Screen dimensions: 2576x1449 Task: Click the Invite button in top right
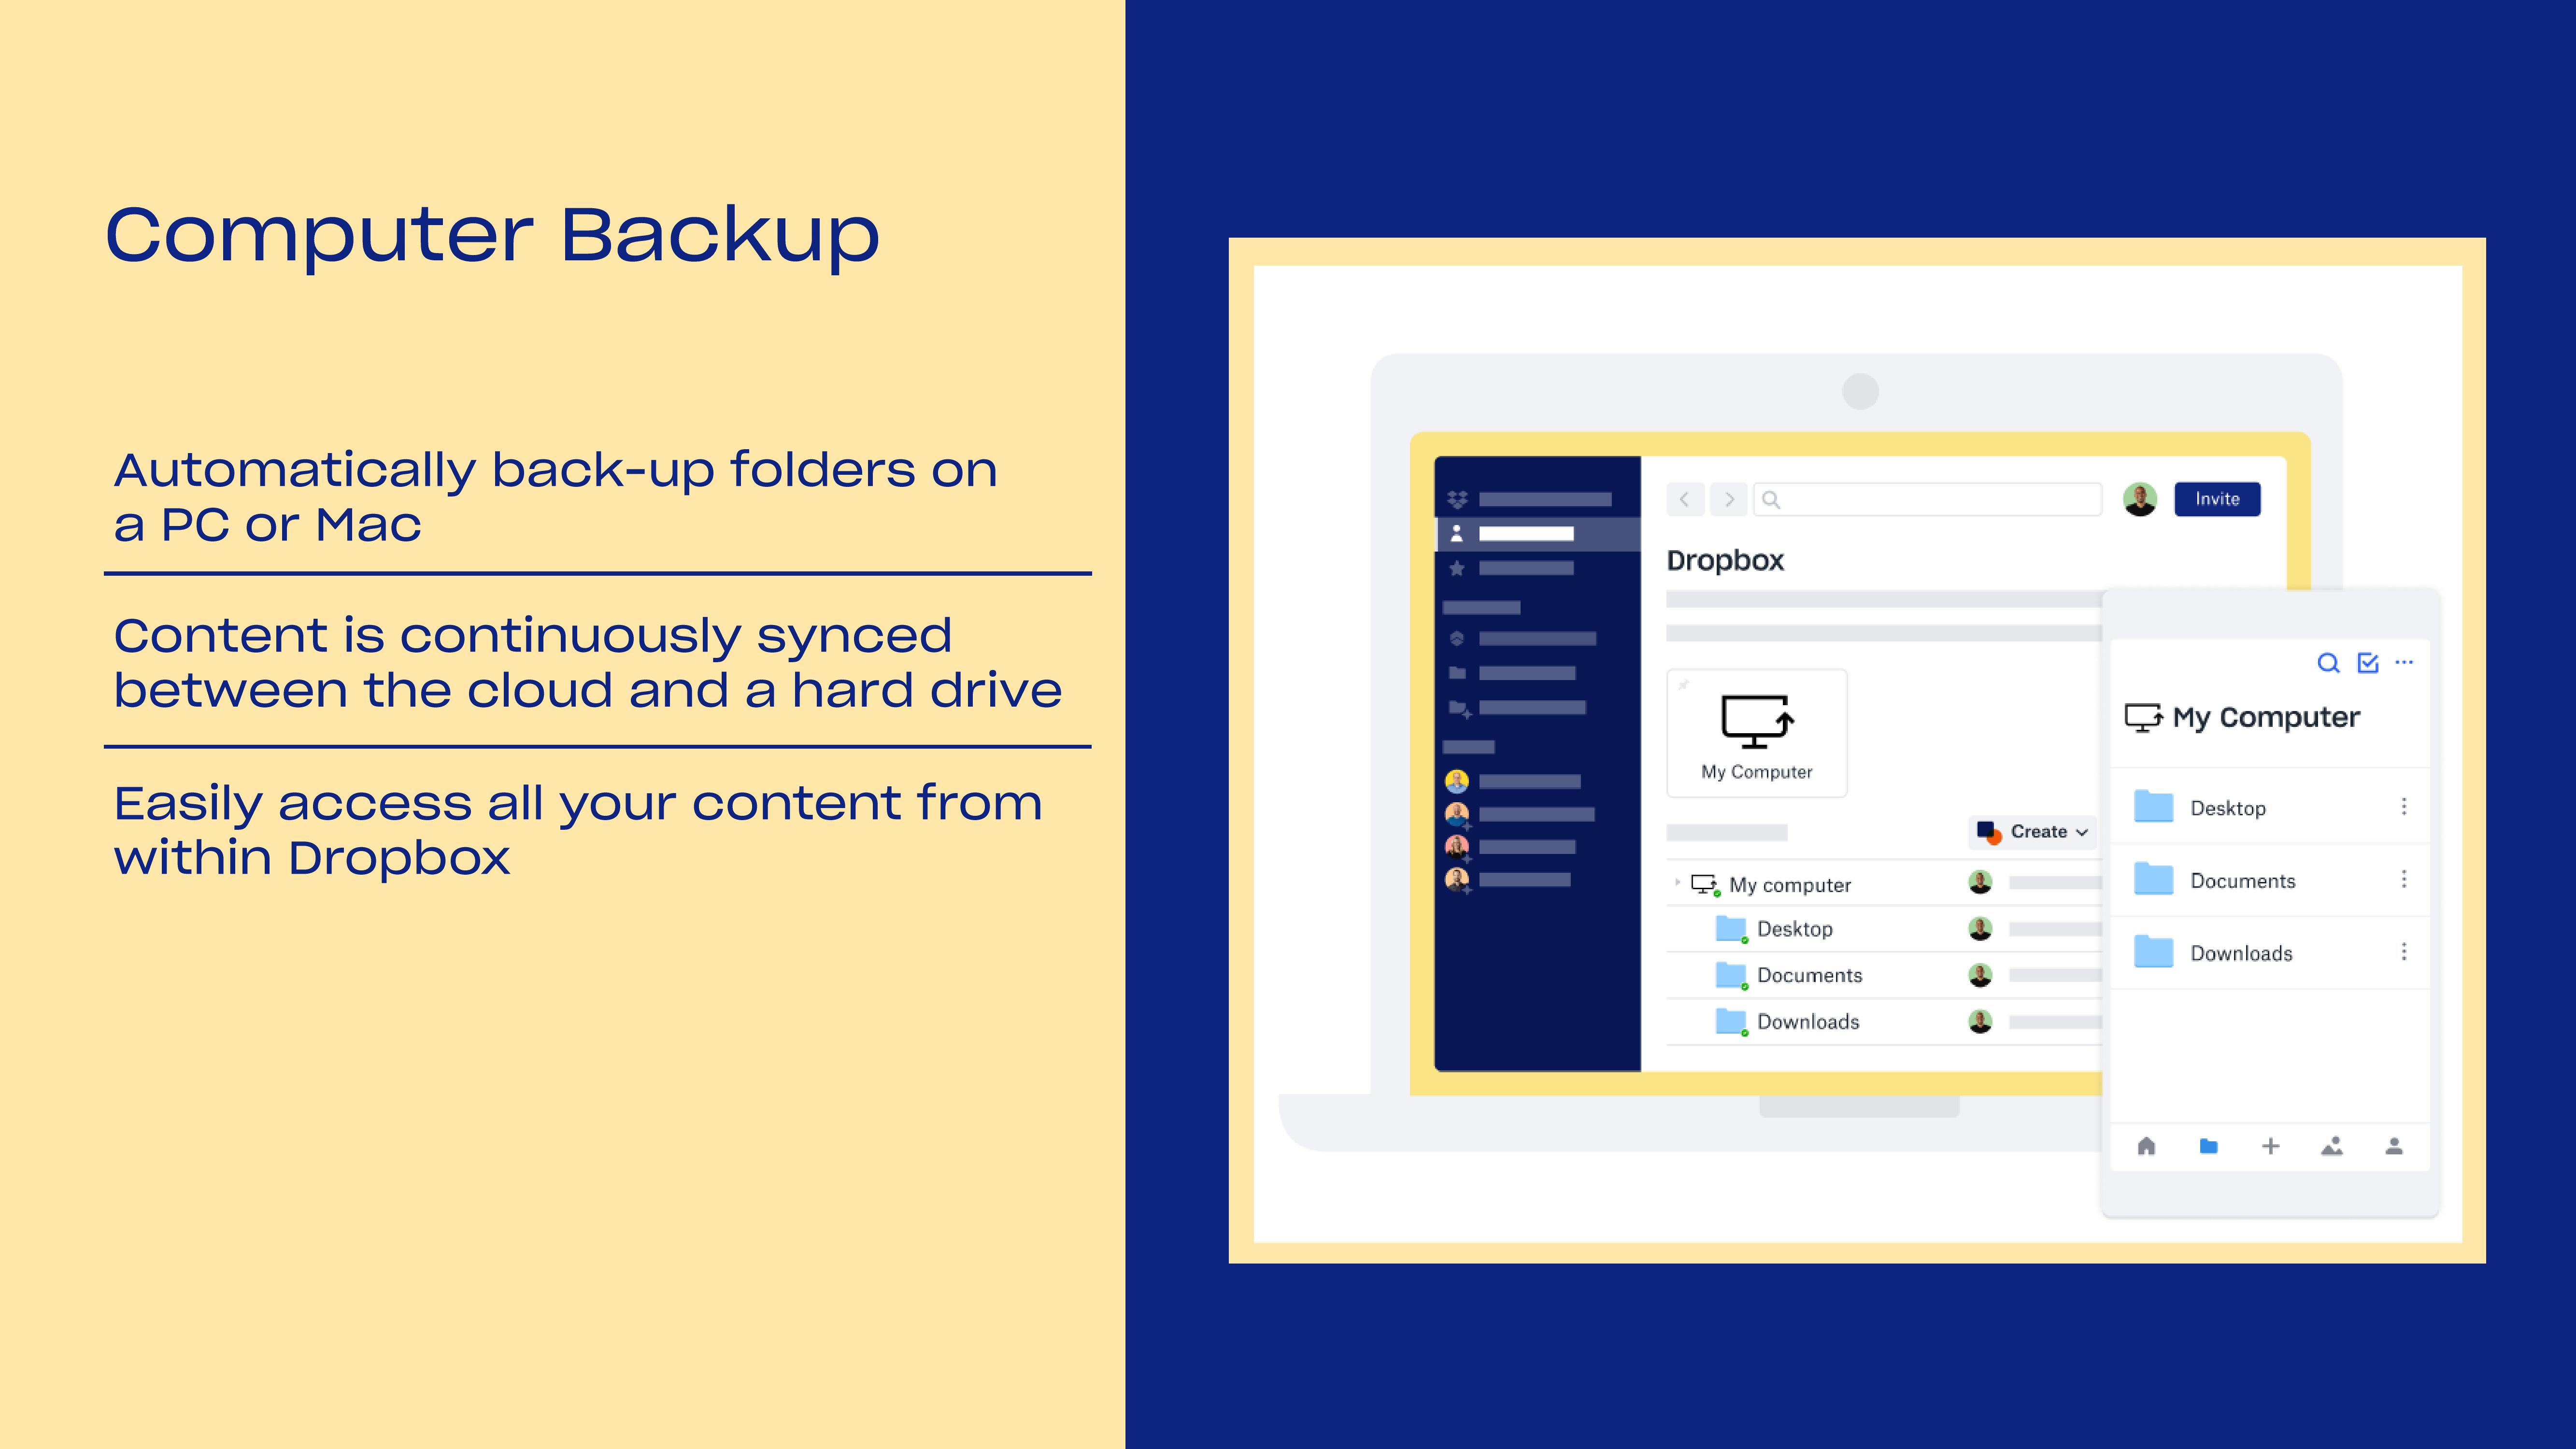click(x=2217, y=499)
